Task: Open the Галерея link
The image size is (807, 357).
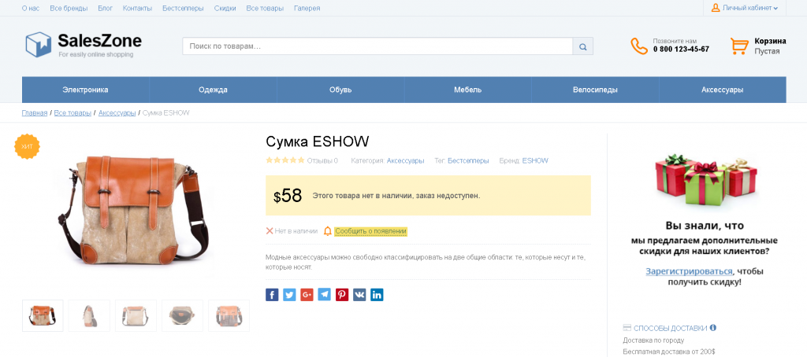Action: 307,8
